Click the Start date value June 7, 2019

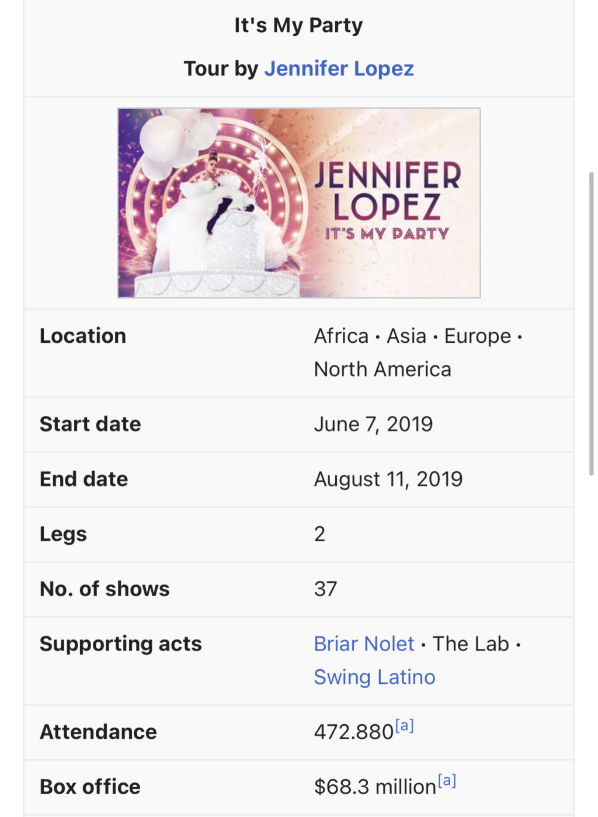pos(373,424)
